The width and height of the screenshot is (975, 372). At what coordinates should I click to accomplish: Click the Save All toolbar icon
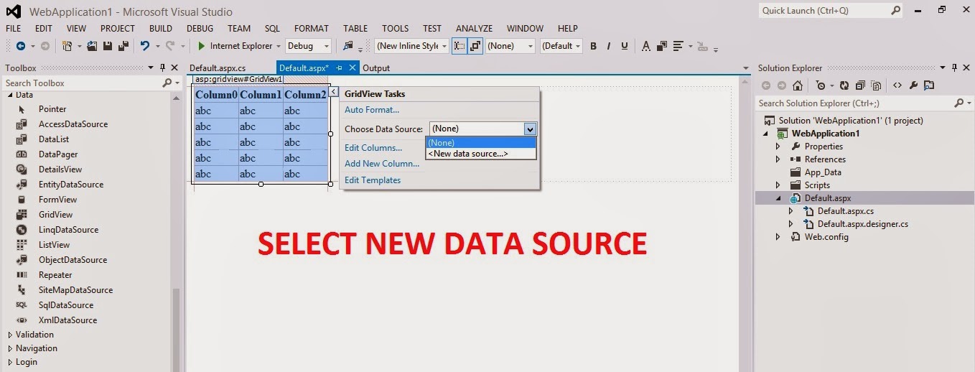point(123,46)
